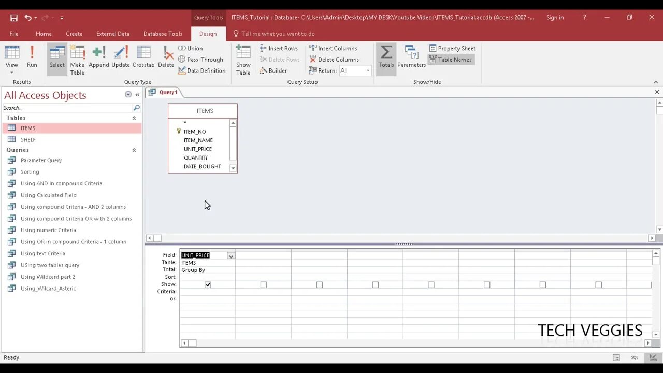663x373 pixels.
Task: Switch to the Home ribbon tab
Action: pyautogui.click(x=44, y=34)
